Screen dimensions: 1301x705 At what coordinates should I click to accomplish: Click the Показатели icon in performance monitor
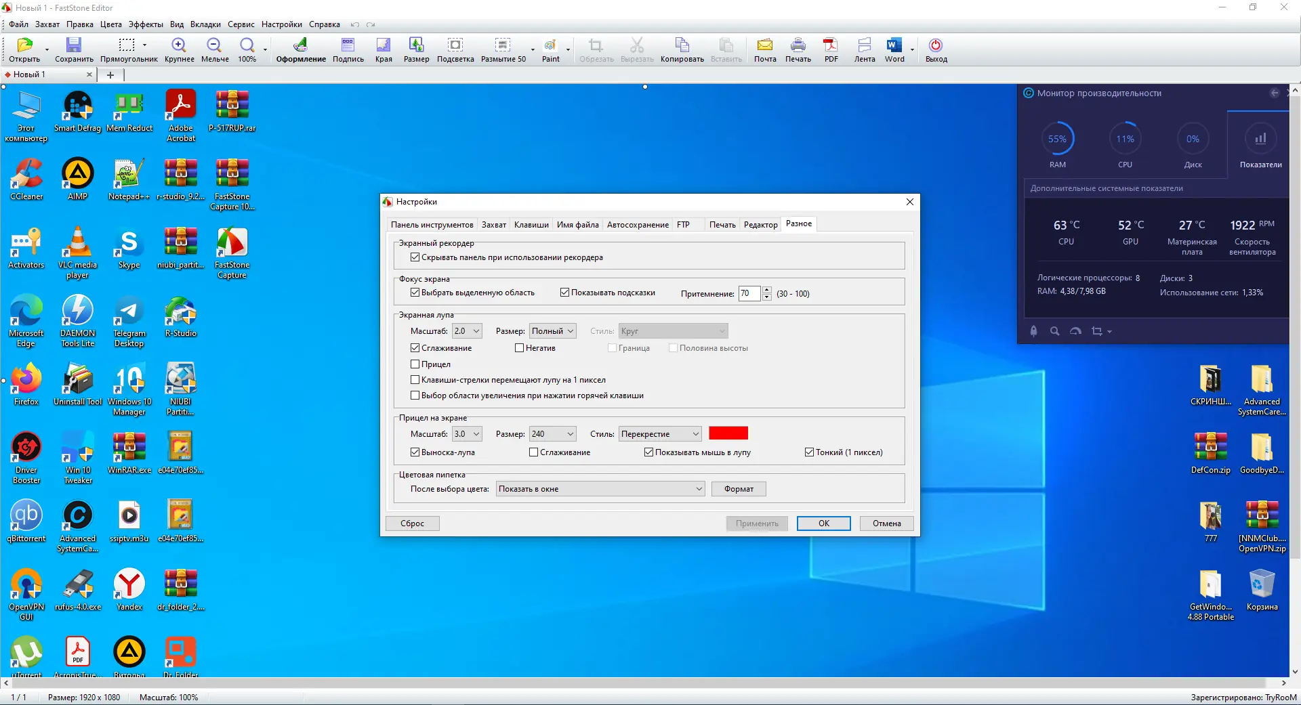[x=1260, y=139]
